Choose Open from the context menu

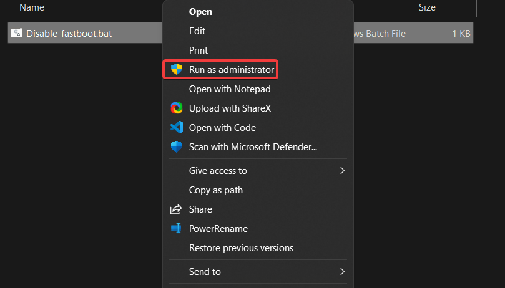[200, 12]
